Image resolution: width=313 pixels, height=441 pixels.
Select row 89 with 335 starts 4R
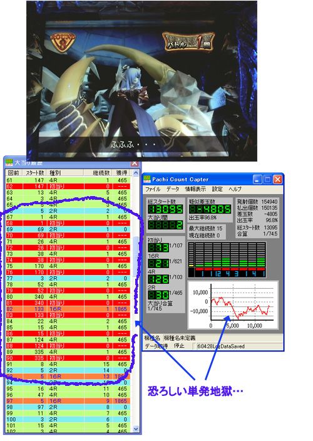68,352
